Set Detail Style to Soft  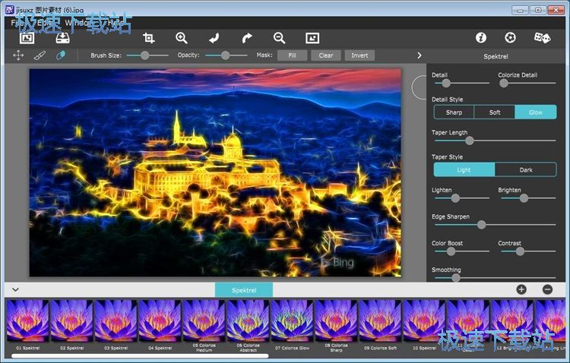pyautogui.click(x=495, y=112)
